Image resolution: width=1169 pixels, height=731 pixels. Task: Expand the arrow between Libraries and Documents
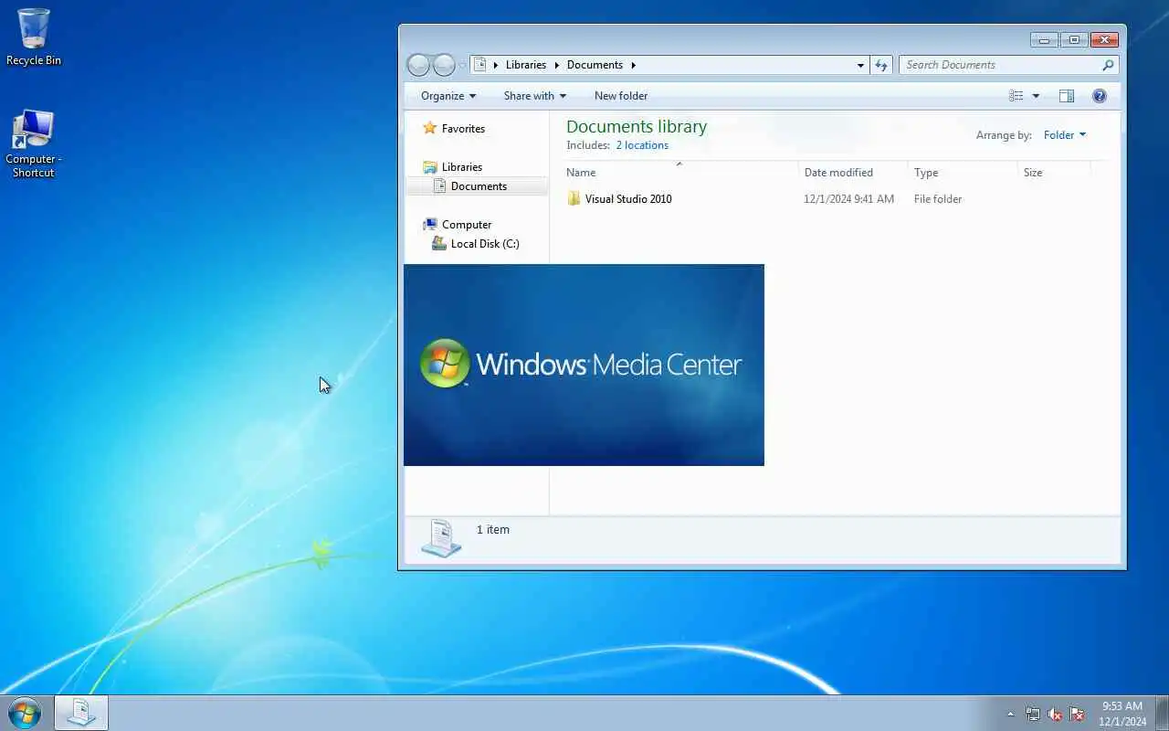[556, 65]
